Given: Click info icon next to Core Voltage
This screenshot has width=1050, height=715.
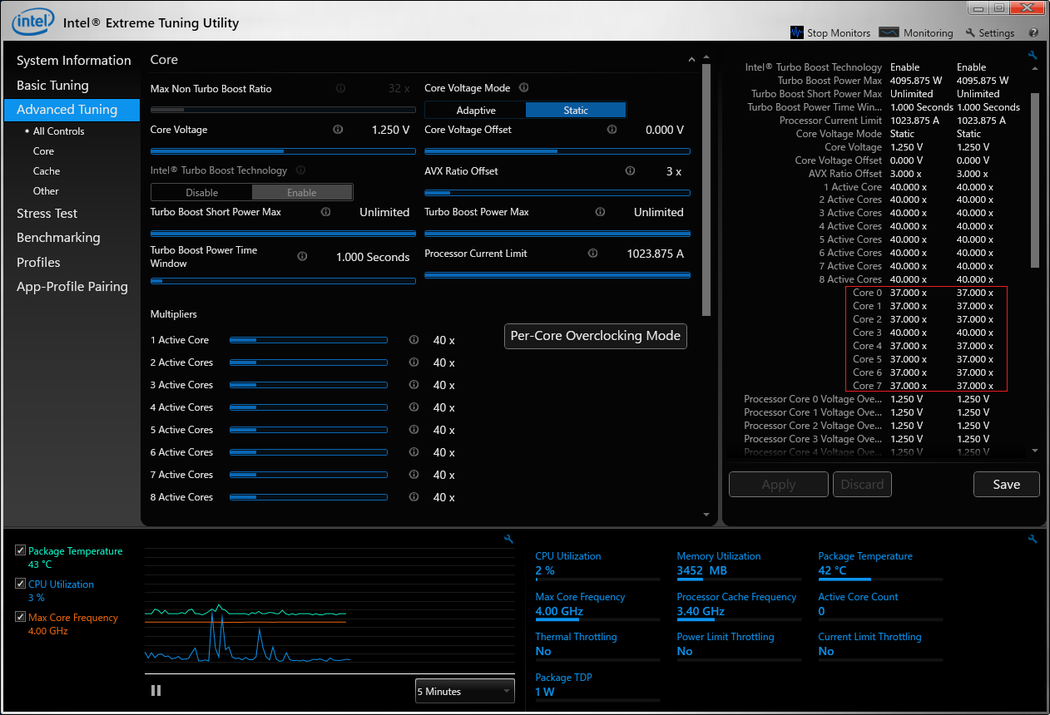Looking at the screenshot, I should click(x=338, y=130).
